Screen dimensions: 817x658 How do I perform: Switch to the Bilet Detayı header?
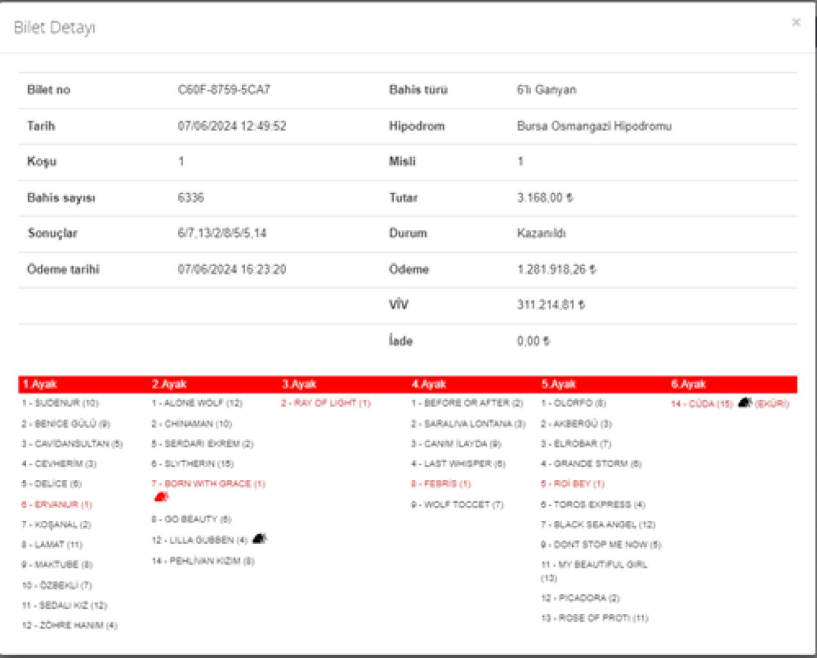pyautogui.click(x=54, y=28)
